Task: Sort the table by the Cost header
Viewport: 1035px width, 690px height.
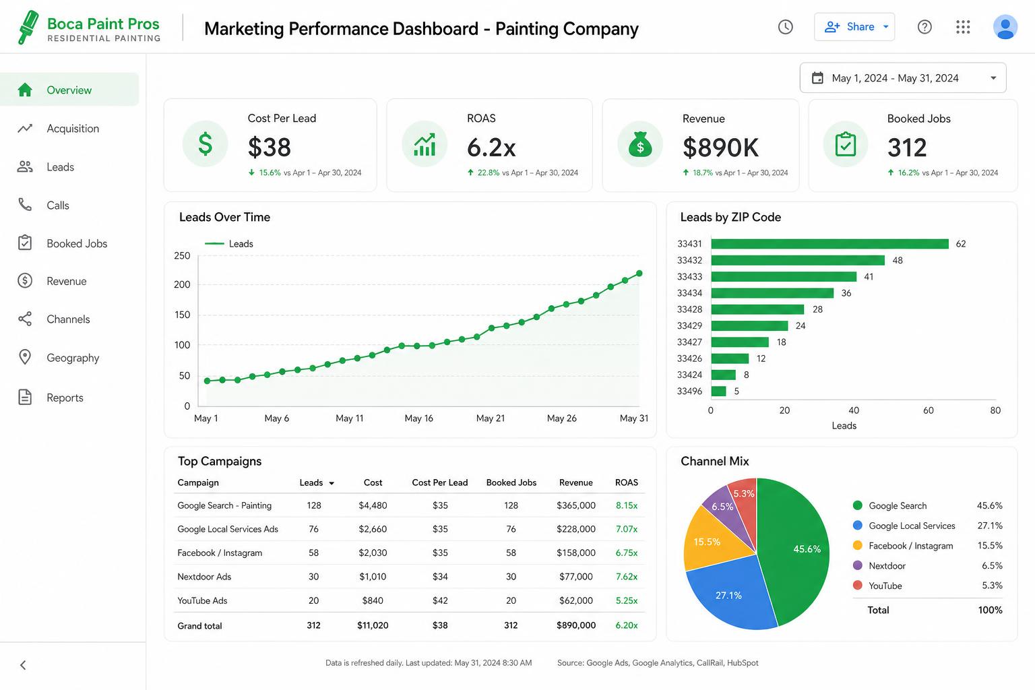Action: (x=373, y=482)
